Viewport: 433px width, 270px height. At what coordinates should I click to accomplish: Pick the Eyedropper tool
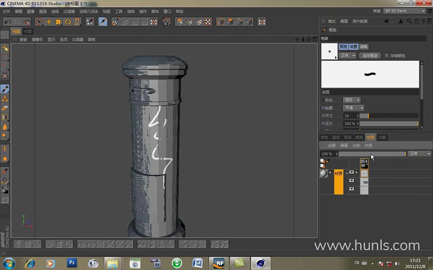pyautogui.click(x=5, y=171)
